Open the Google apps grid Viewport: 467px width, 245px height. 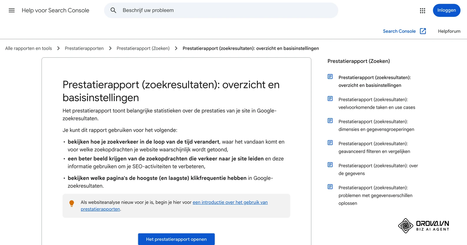[422, 10]
